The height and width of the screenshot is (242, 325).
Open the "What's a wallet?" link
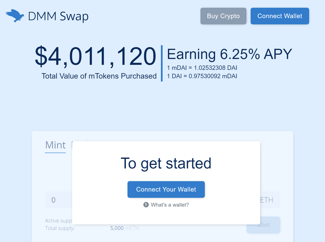170,205
